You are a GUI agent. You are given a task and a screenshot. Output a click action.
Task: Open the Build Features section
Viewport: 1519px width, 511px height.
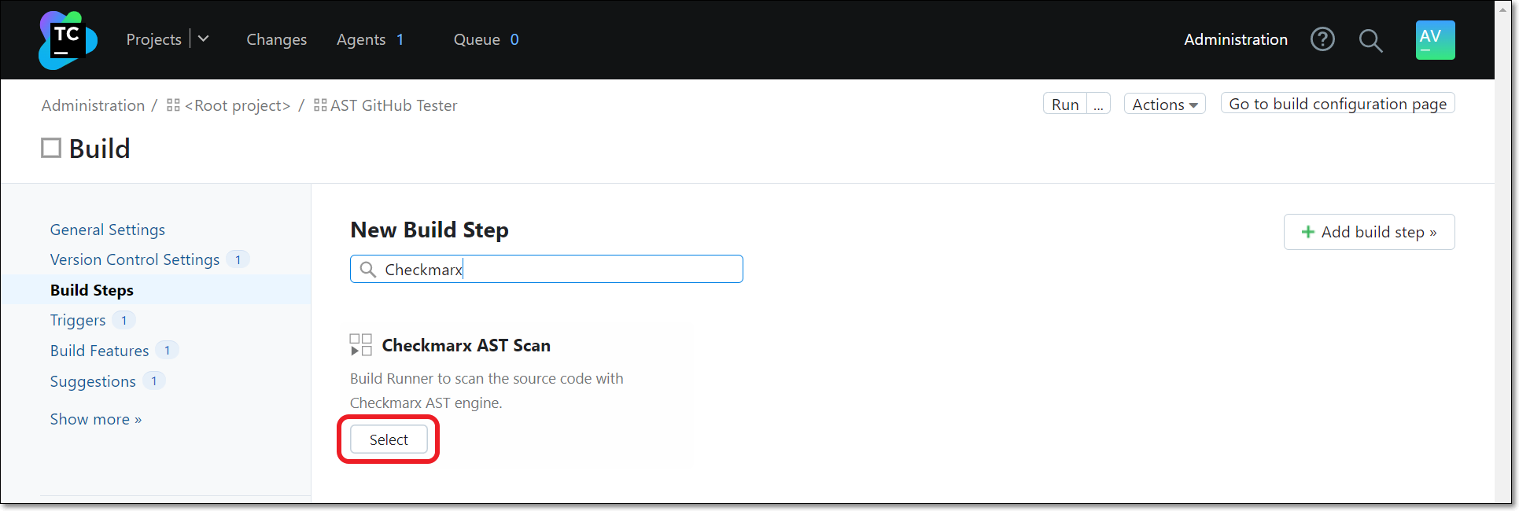(x=100, y=351)
